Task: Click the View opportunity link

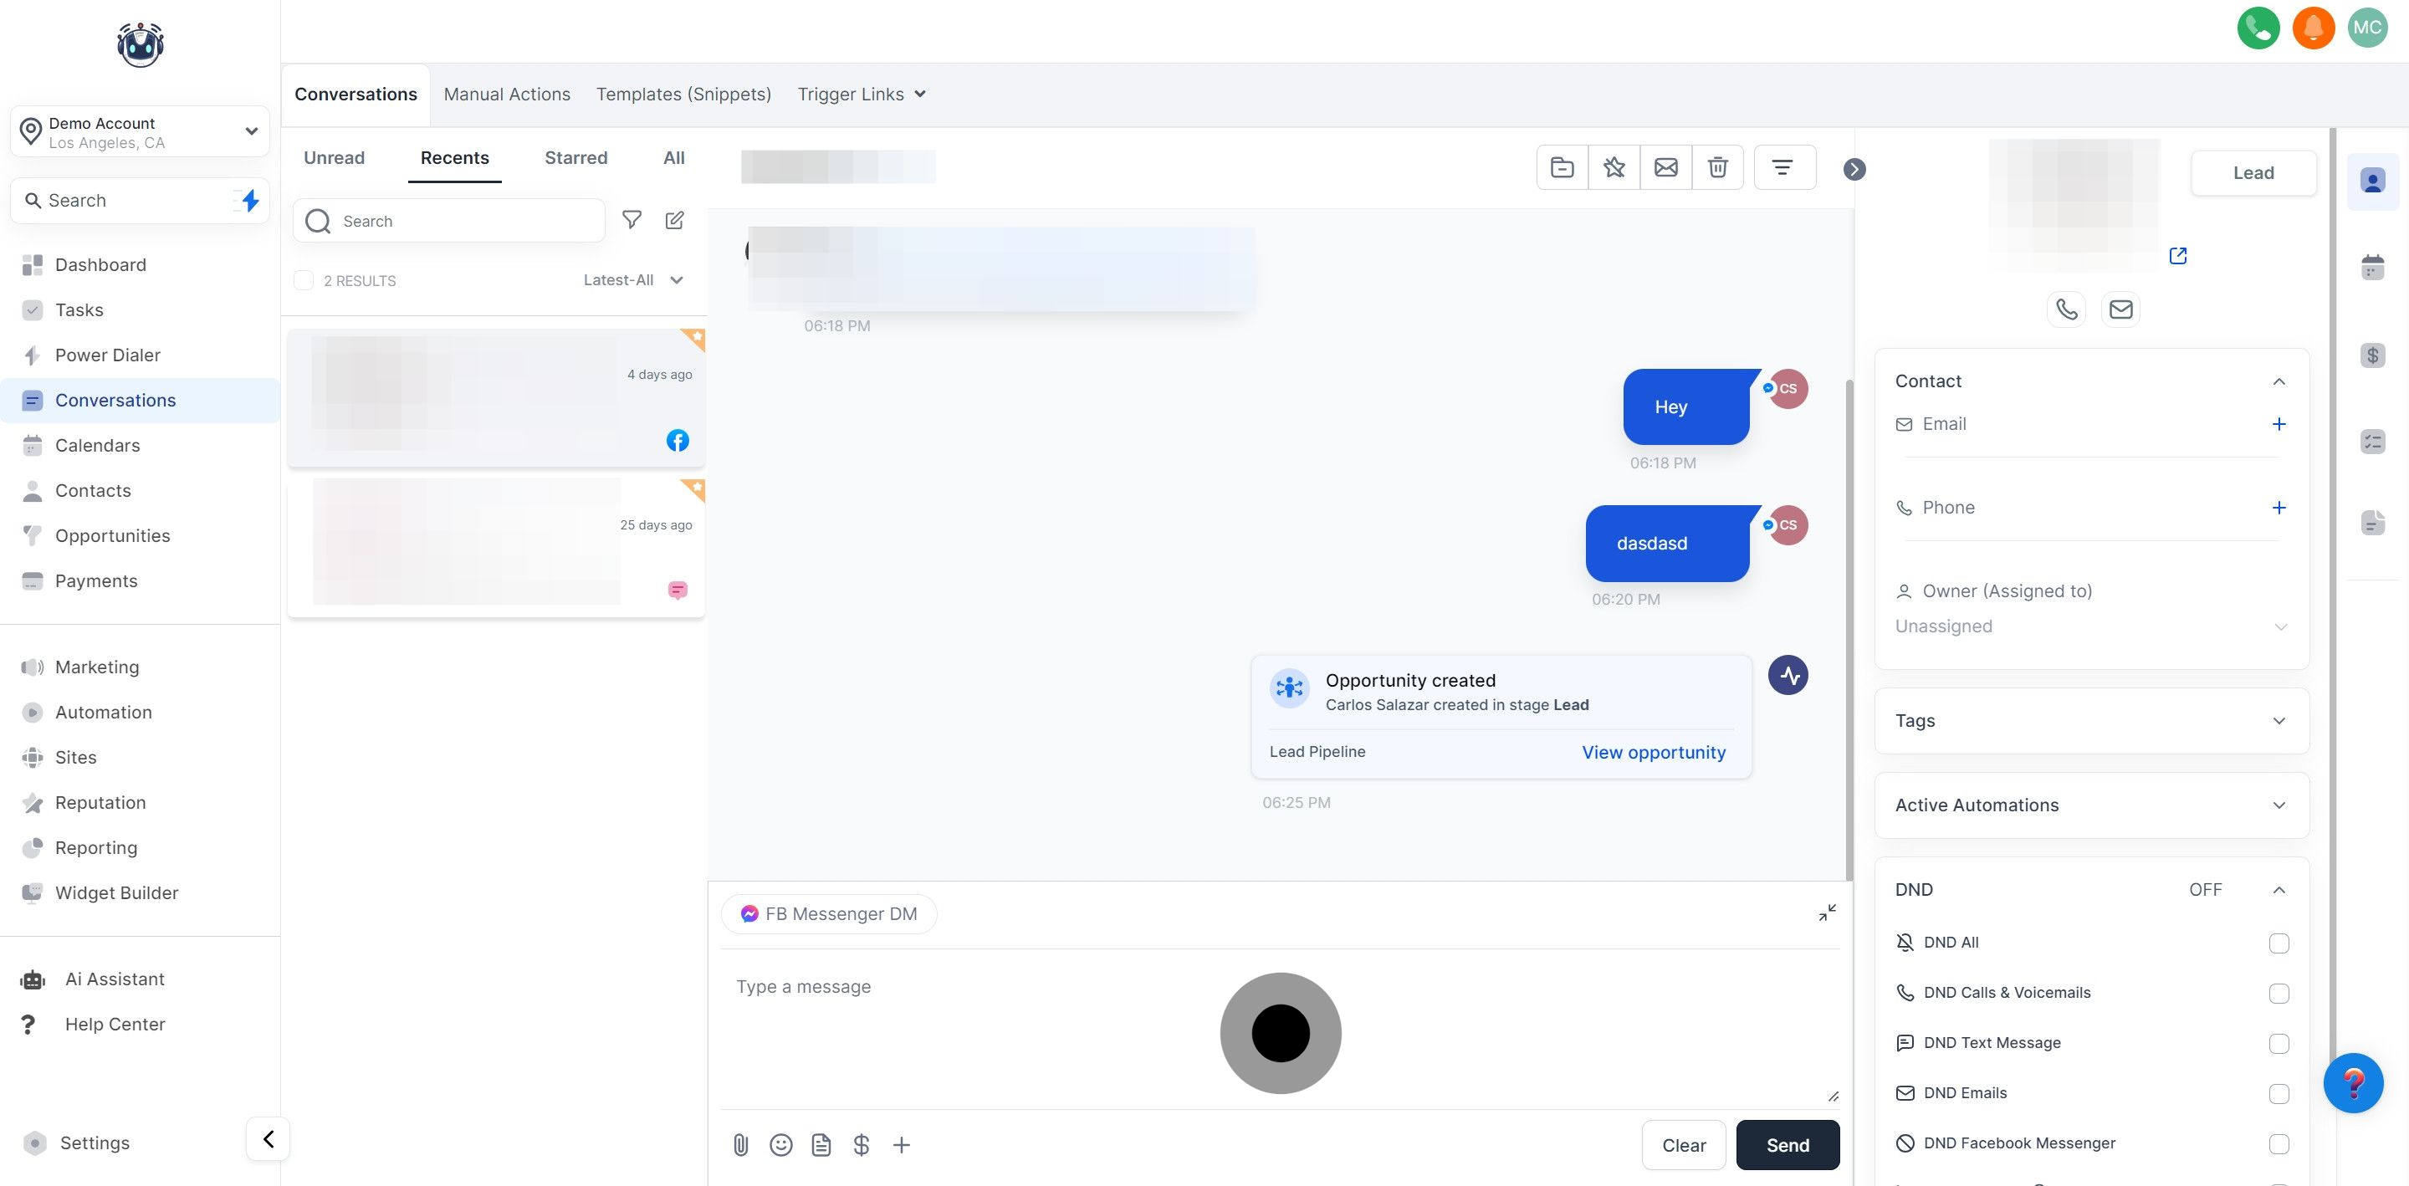Action: 1653,752
